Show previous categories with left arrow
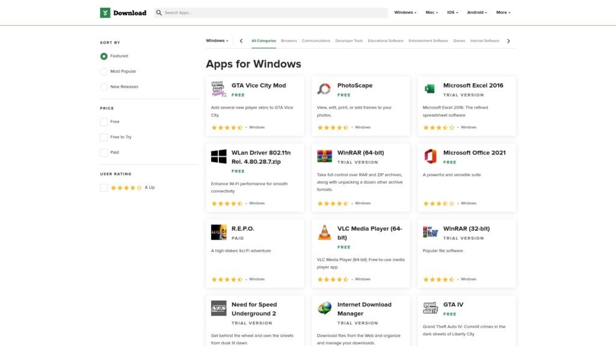616x346 pixels. click(x=241, y=41)
